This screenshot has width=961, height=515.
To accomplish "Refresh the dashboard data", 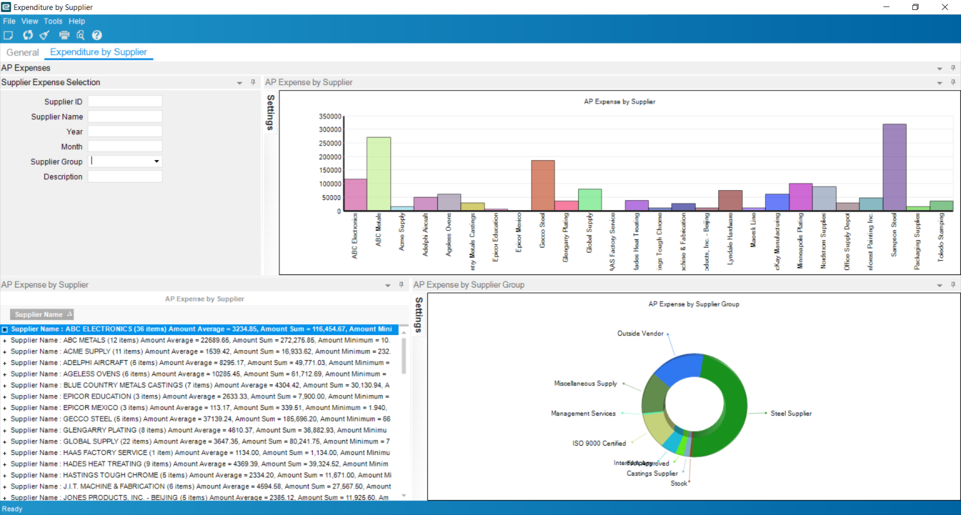I will coord(27,35).
